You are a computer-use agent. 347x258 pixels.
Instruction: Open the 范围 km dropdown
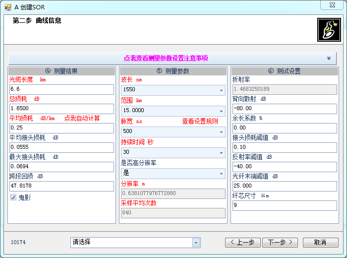click(221, 111)
